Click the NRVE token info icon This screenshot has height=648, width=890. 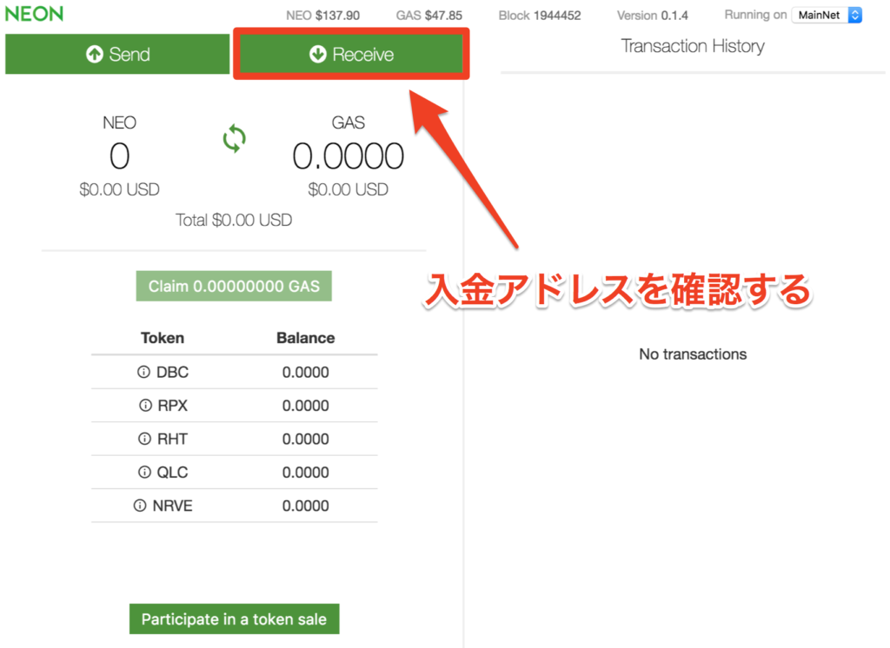click(140, 506)
